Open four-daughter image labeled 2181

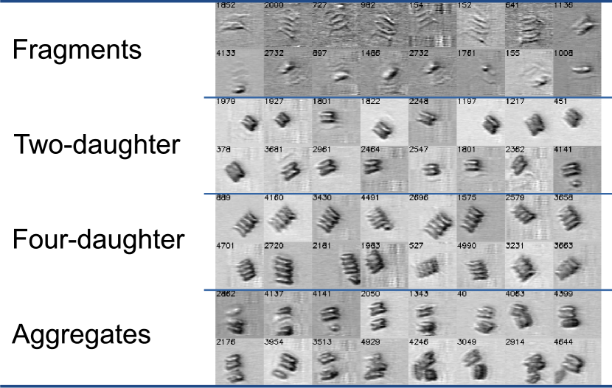[336, 265]
